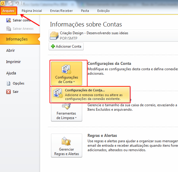178x172 pixels.
Task: Click the Outlook application icon in title bar
Action: point(3,3)
